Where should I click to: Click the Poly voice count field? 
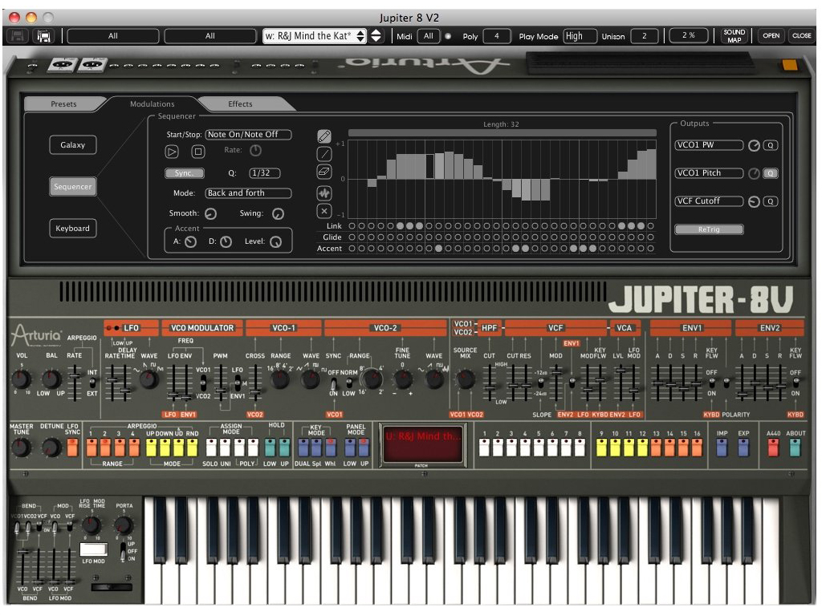(x=497, y=36)
